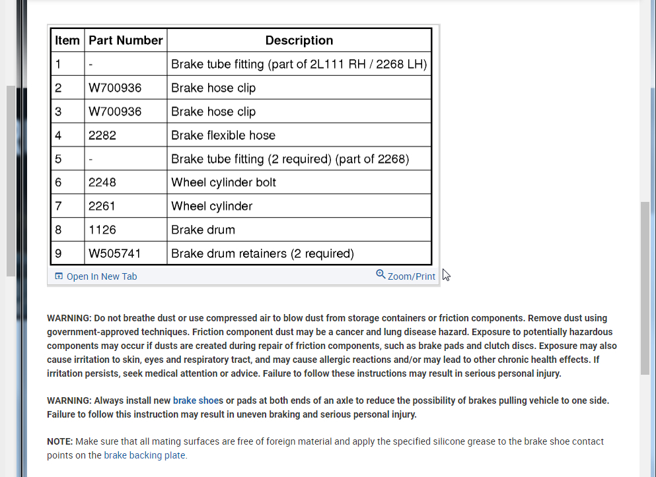Click the Open In New Tab icon
The image size is (656, 477).
[x=59, y=276]
